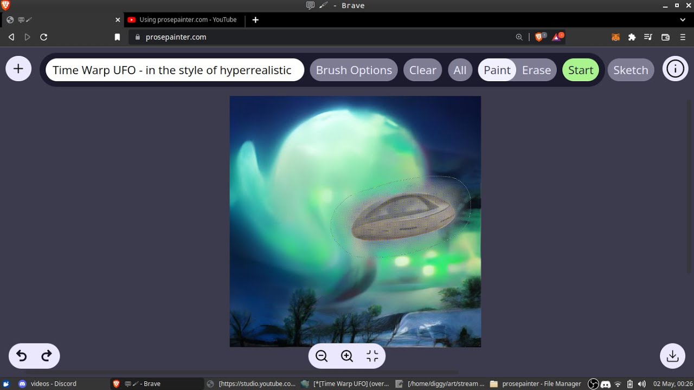This screenshot has width=694, height=390.
Task: Download the painted image
Action: pyautogui.click(x=672, y=356)
